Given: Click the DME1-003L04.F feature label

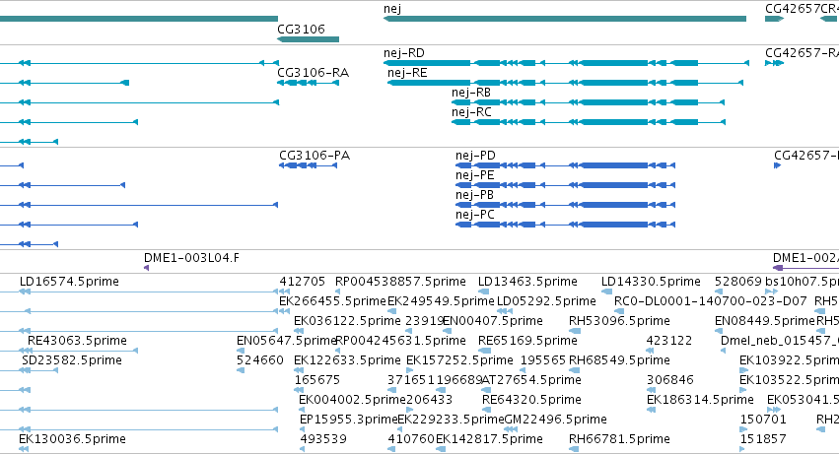Looking at the screenshot, I should coord(191,258).
